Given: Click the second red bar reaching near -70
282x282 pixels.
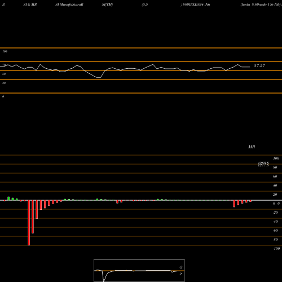Looking at the screenshot, I should point(33,217).
